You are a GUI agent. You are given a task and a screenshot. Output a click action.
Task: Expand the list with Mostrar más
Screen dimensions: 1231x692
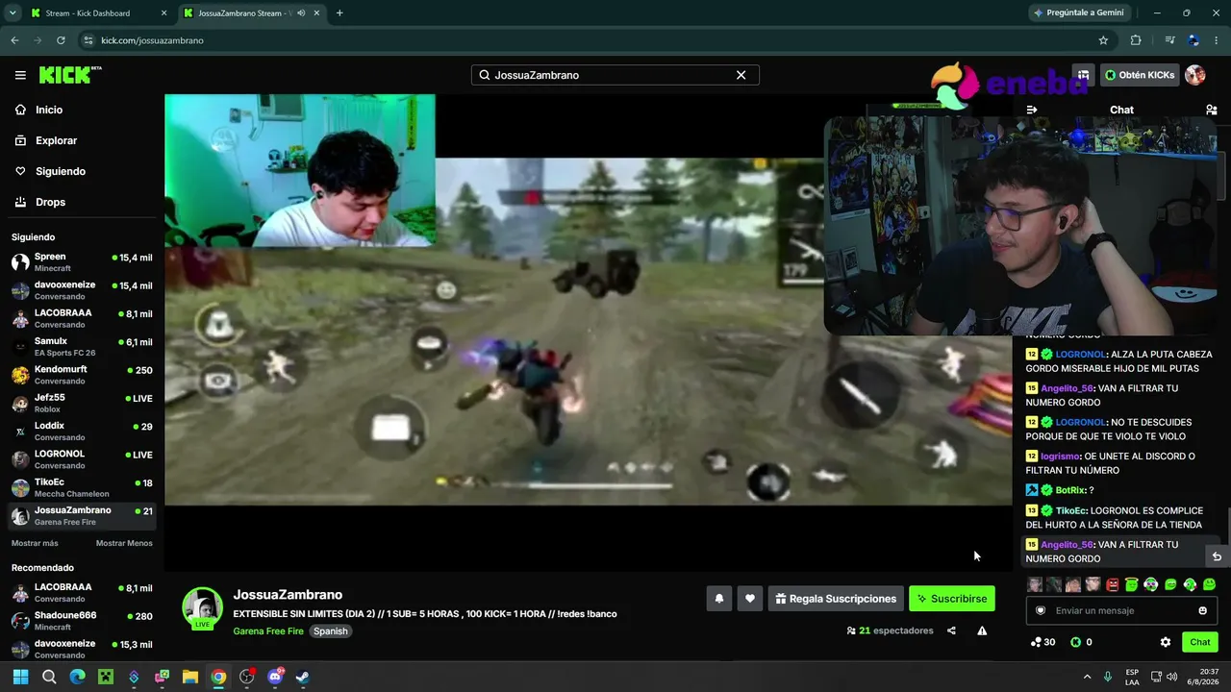[35, 543]
